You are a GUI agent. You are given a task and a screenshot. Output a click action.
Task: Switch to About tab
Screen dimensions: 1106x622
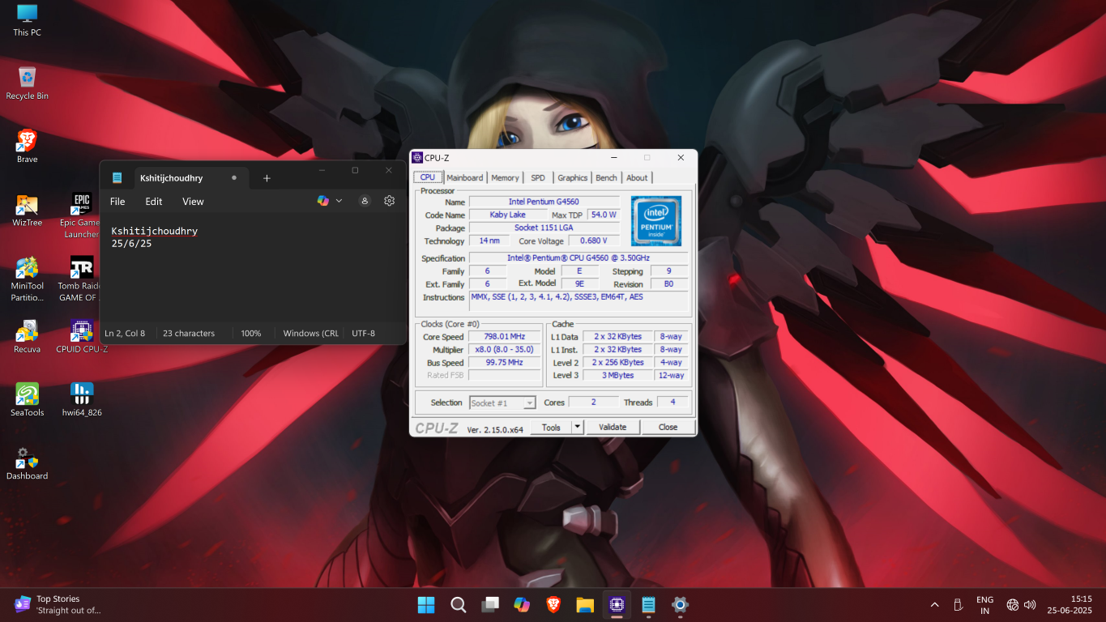(637, 177)
